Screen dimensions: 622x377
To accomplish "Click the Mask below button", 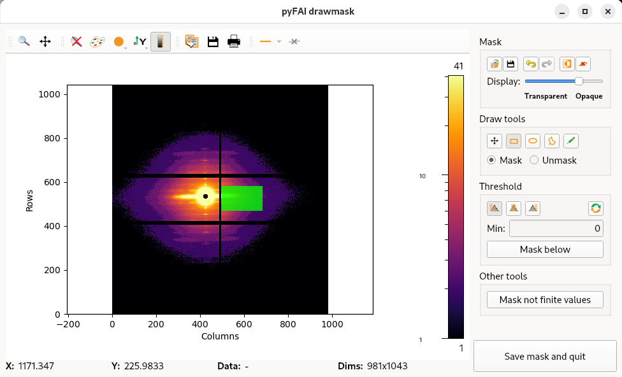I will click(x=545, y=250).
